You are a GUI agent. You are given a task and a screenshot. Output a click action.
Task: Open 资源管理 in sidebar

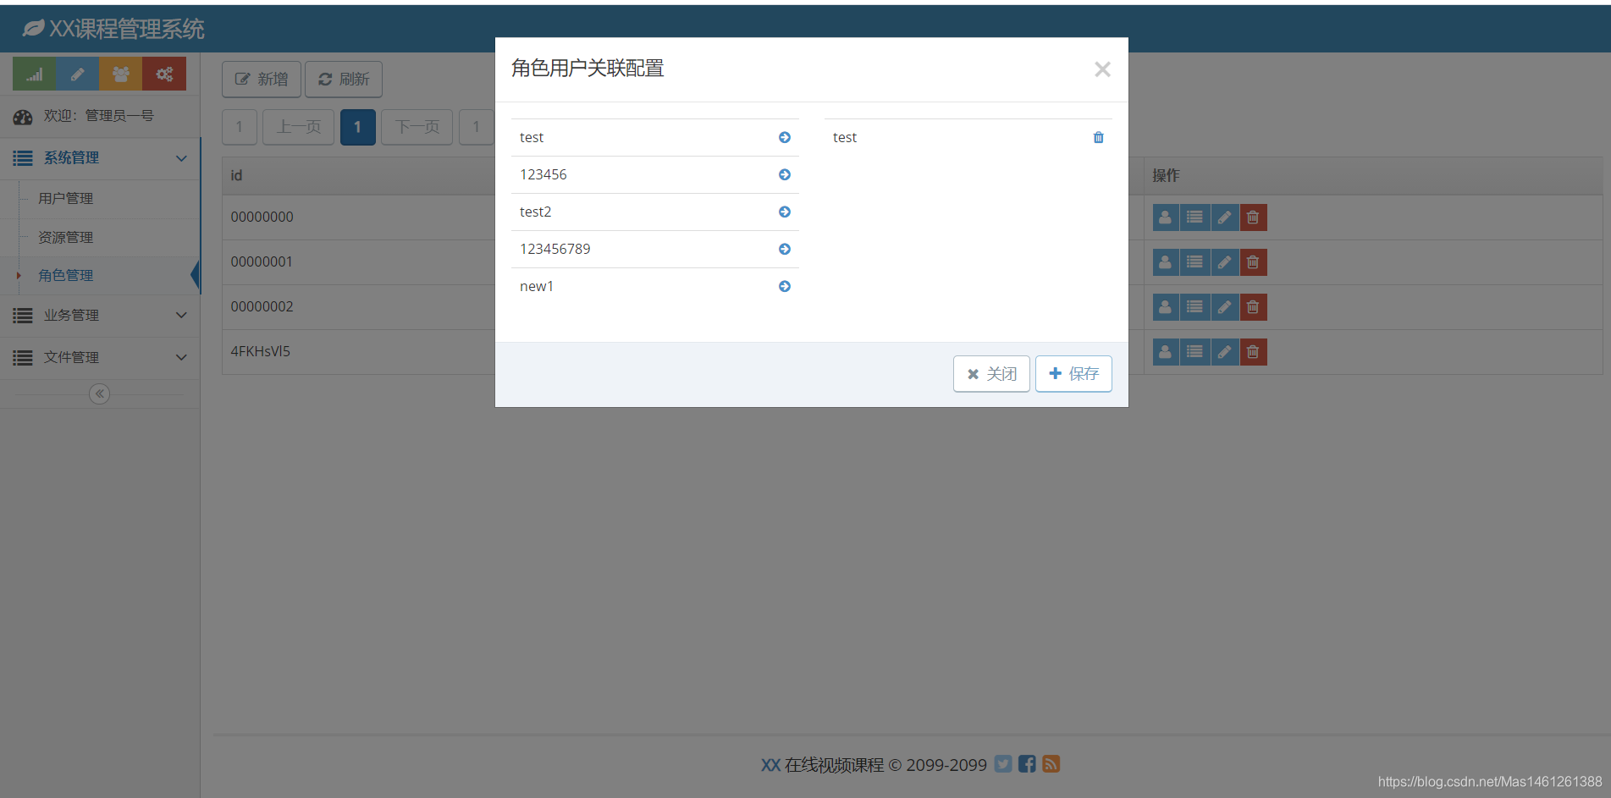click(x=66, y=237)
